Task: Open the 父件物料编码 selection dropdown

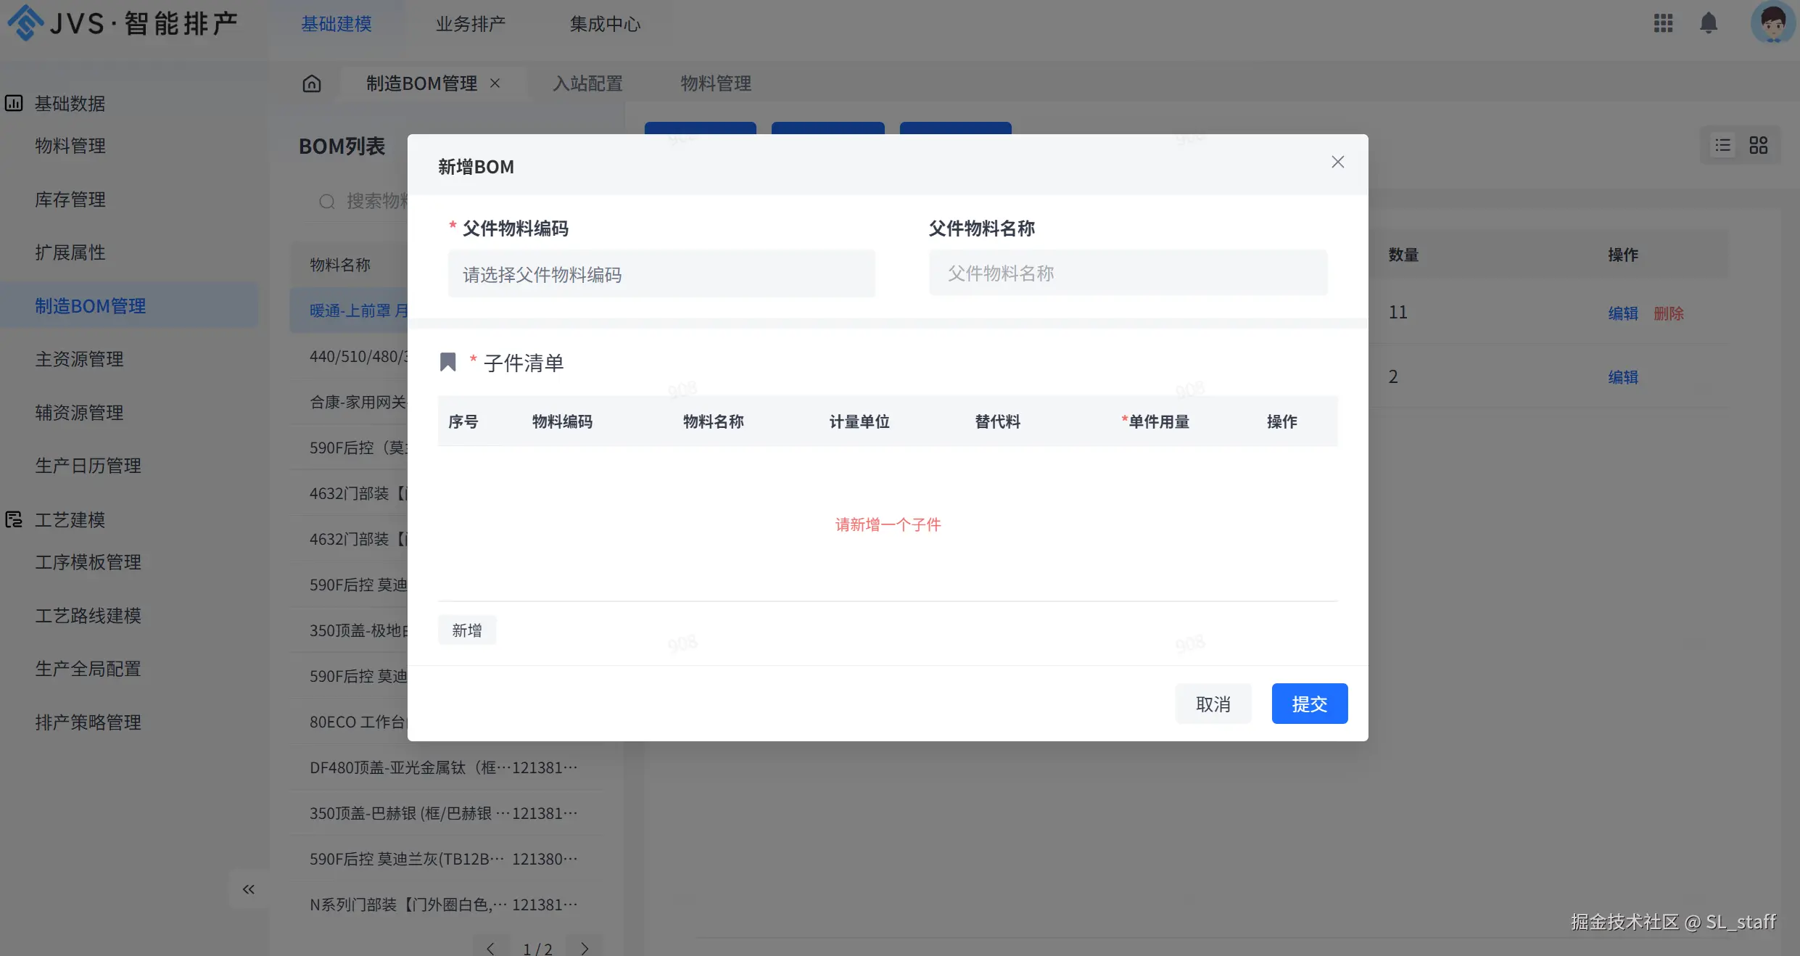Action: [x=661, y=274]
